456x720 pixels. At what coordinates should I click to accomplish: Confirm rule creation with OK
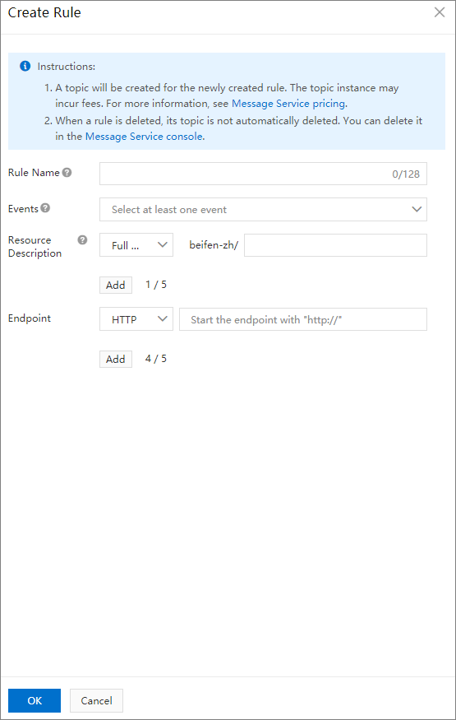[x=35, y=701]
